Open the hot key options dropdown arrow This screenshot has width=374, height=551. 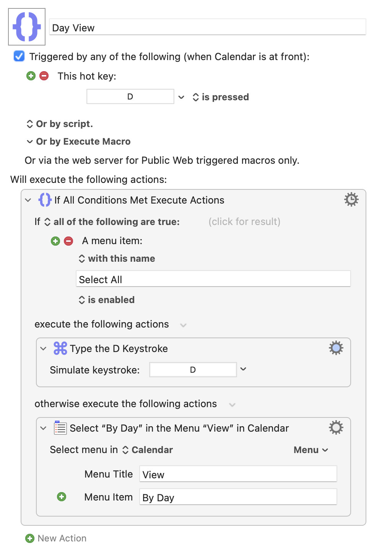tap(181, 97)
